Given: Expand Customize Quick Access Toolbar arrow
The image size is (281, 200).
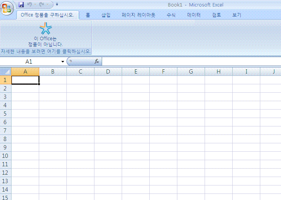Looking at the screenshot, I should (x=57, y=4).
